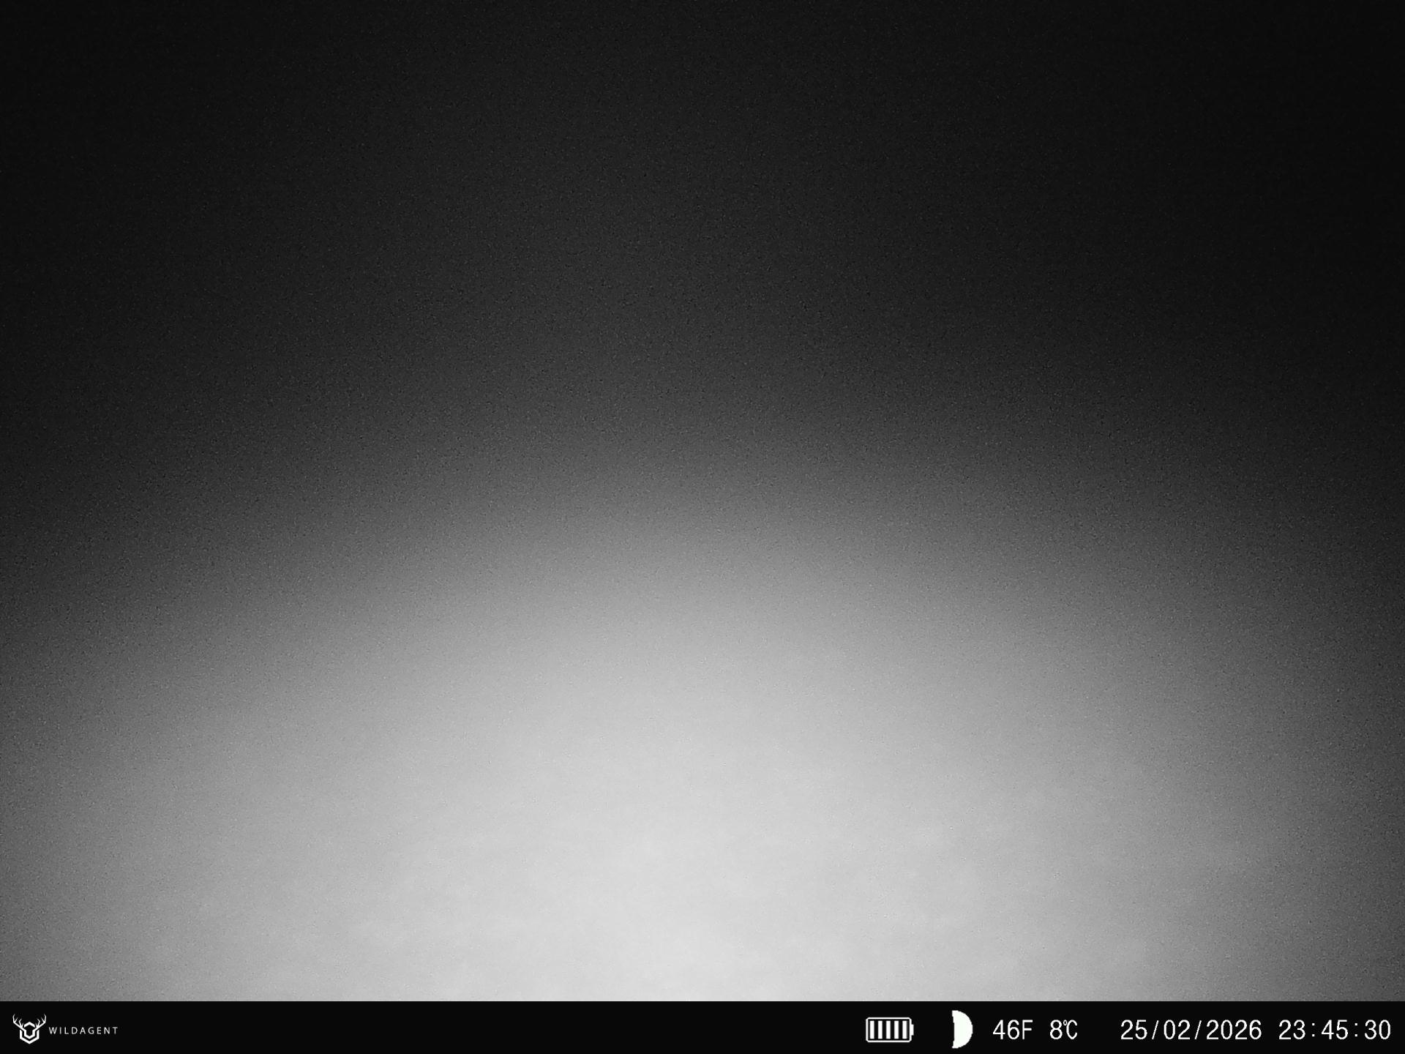Click the battery level indicator icon
Screen dimensions: 1405x1054
(889, 1030)
